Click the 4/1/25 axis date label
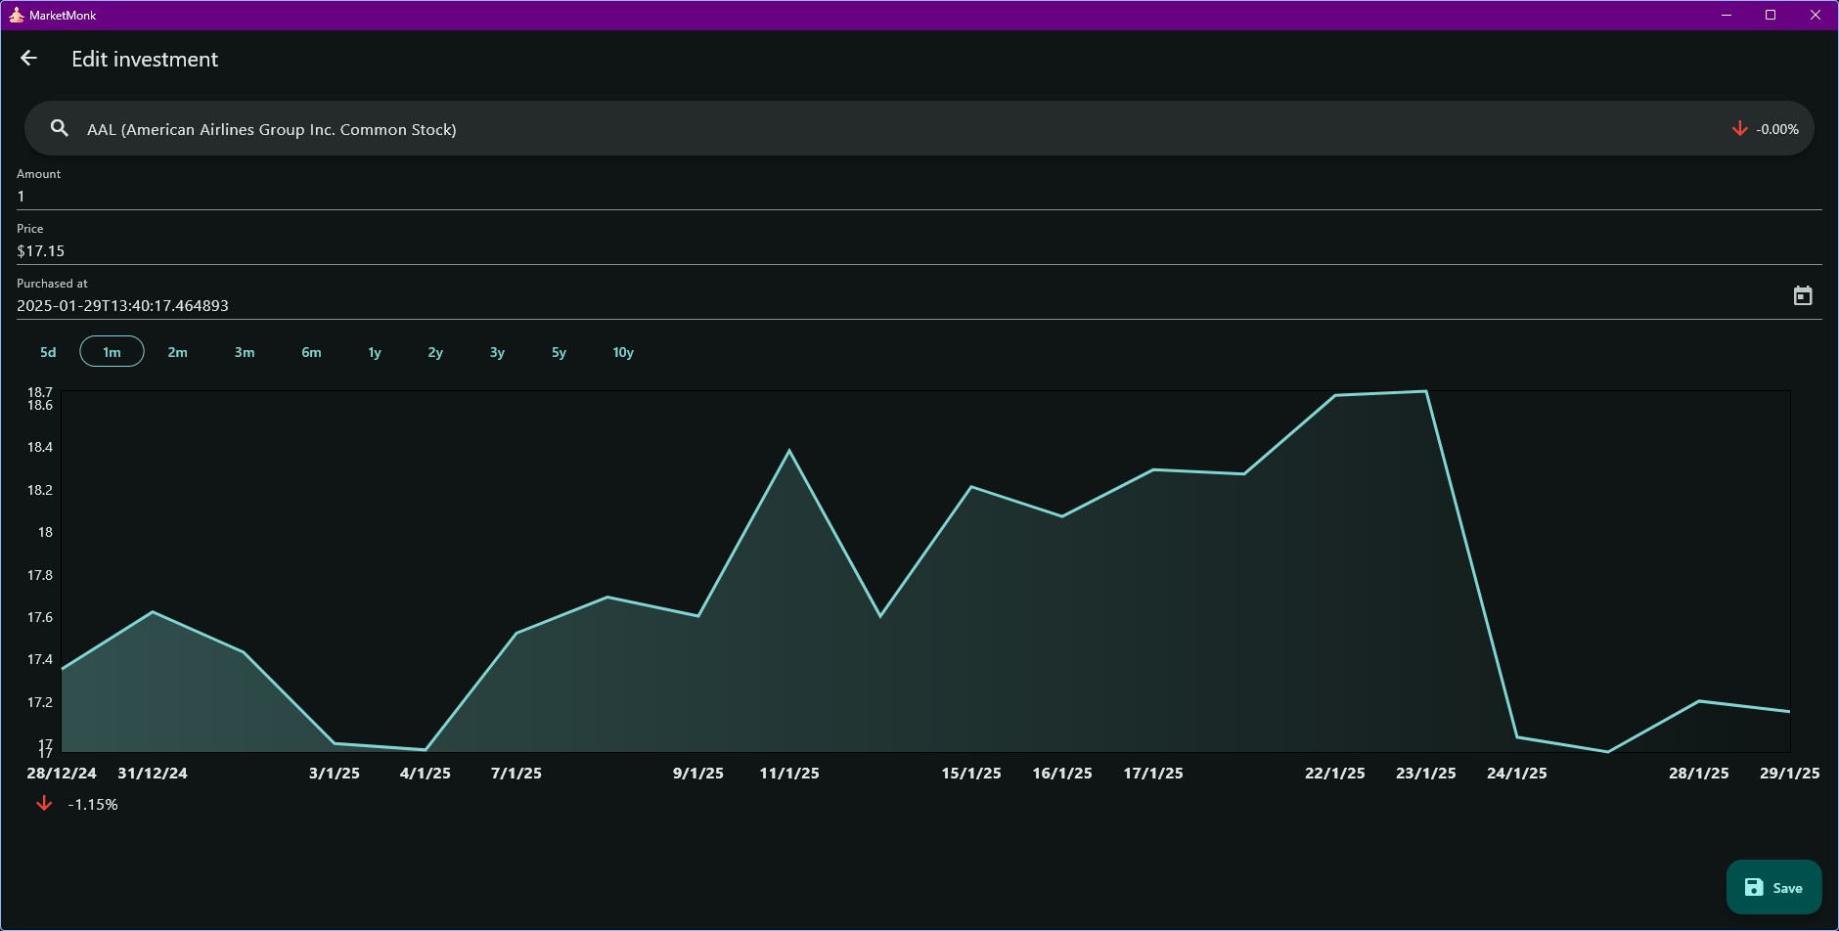 [x=426, y=773]
